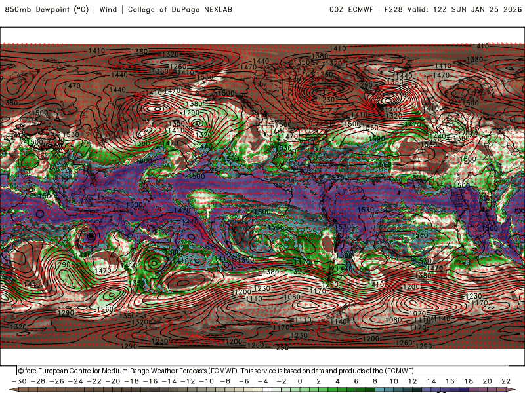Click the '-10' legend value
The height and width of the screenshot is (393, 525).
tap(206, 381)
